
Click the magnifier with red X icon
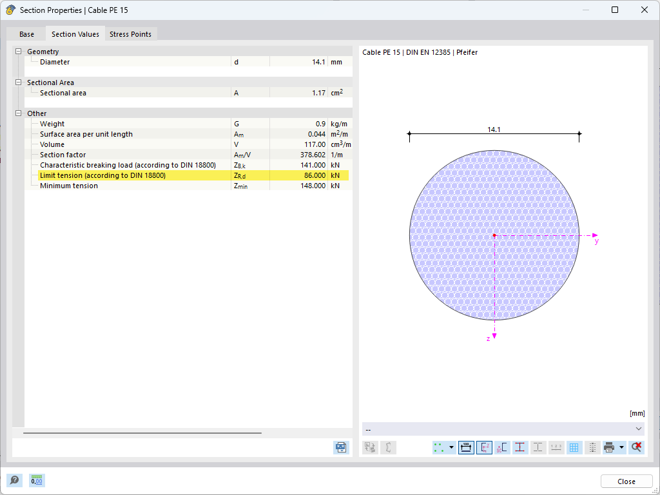(636, 447)
